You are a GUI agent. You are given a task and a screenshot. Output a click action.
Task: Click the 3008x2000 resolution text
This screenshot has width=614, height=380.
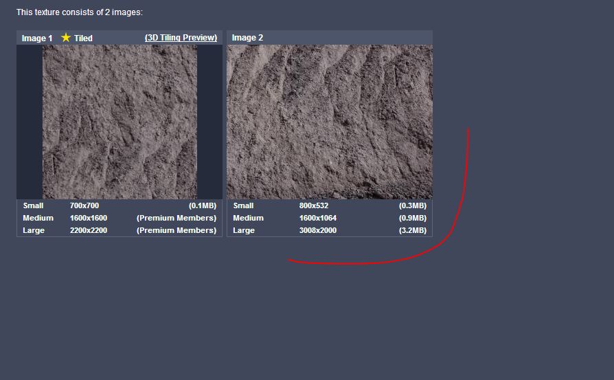point(318,230)
